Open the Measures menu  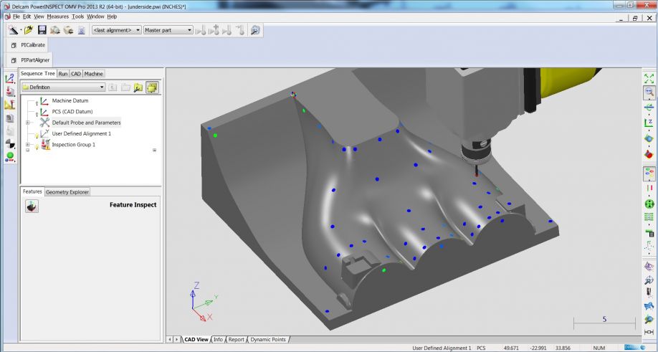(x=57, y=16)
